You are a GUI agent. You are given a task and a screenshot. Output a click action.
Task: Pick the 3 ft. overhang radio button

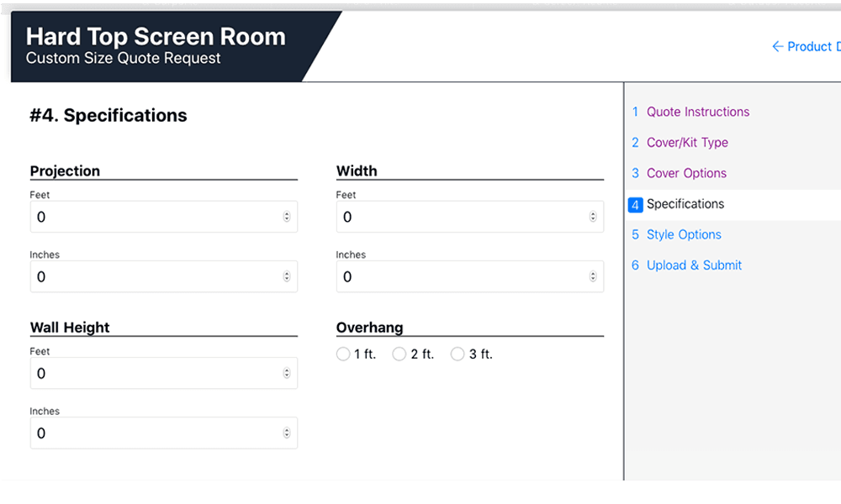pos(458,354)
